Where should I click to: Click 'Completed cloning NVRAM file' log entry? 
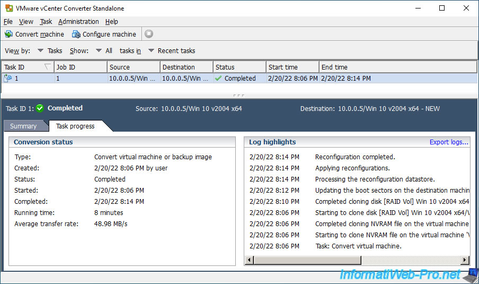392,223
